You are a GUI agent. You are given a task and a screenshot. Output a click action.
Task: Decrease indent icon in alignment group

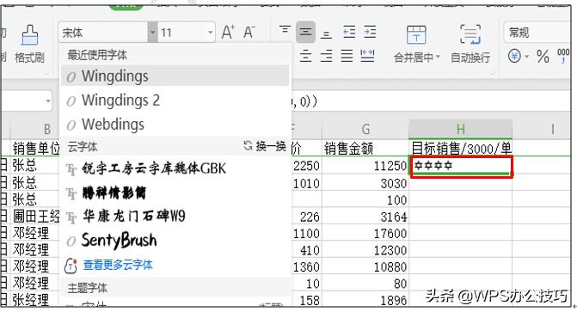click(x=349, y=32)
